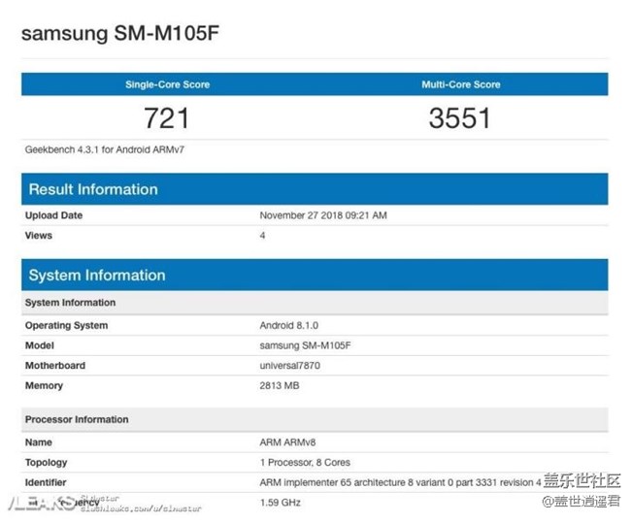Select the 'Operating System' label

coord(66,325)
